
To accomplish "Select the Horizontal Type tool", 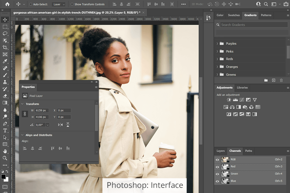I will tap(5, 131).
